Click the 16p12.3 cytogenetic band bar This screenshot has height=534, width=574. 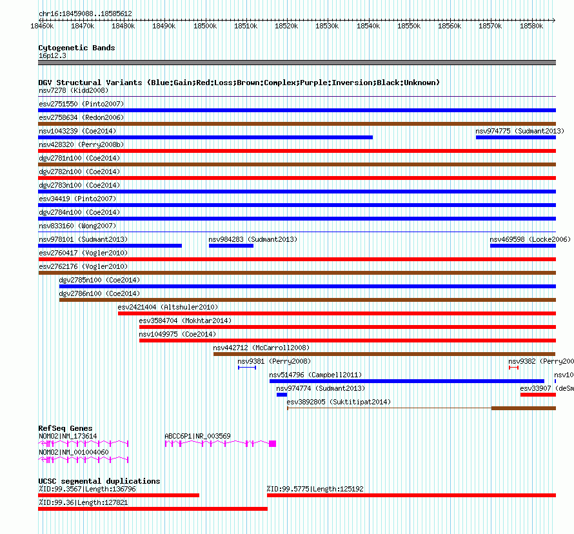tap(297, 63)
